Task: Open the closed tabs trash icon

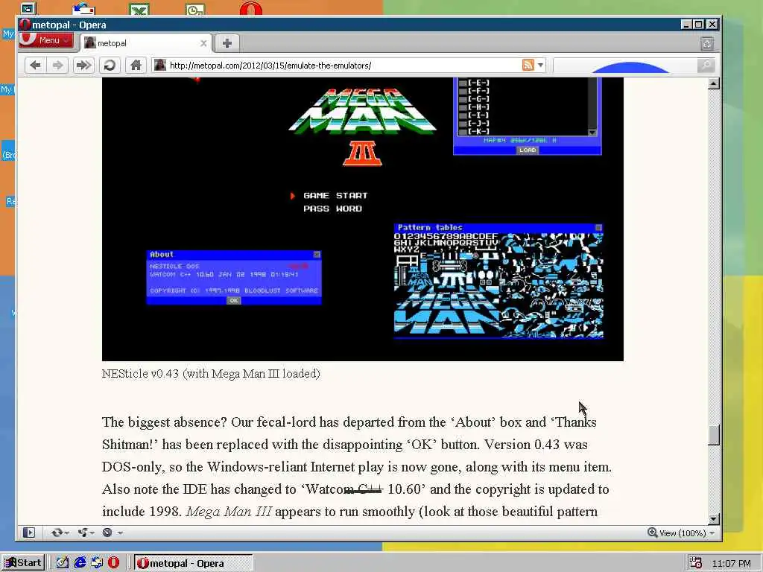Action: 707,44
